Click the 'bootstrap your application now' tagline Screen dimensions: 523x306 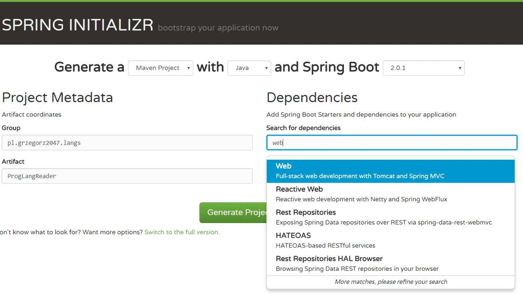218,28
